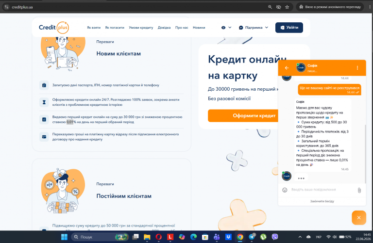This screenshot has width=373, height=243.
Task: Click the regular clients illustration with money
Action: [63, 191]
